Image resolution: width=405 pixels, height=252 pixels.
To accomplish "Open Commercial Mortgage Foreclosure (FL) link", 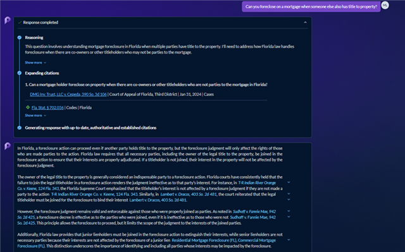I will click(x=257, y=240).
